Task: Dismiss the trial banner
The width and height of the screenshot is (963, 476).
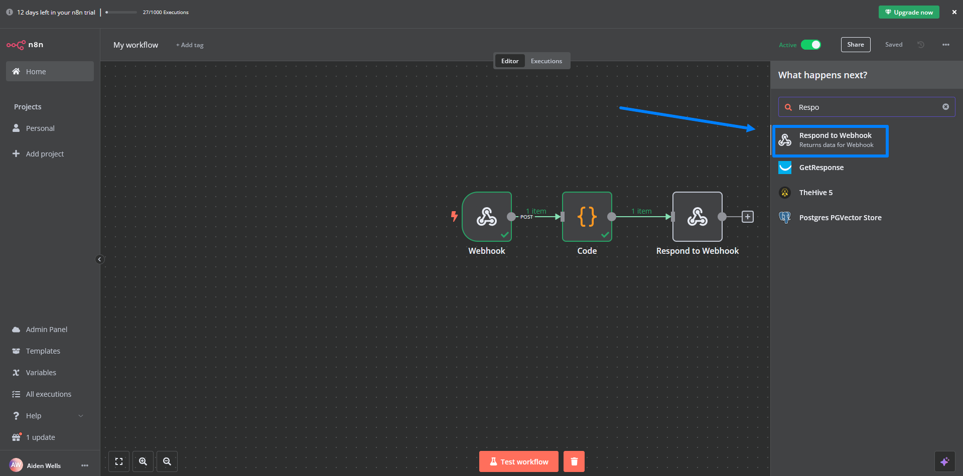Action: [x=954, y=12]
